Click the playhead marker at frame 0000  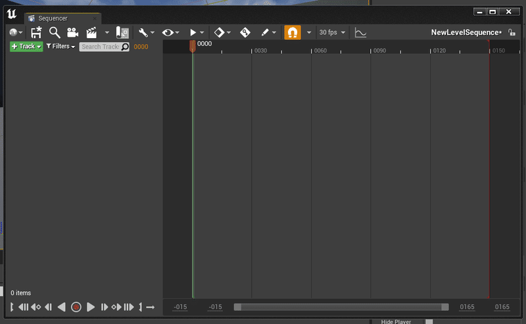(x=193, y=46)
